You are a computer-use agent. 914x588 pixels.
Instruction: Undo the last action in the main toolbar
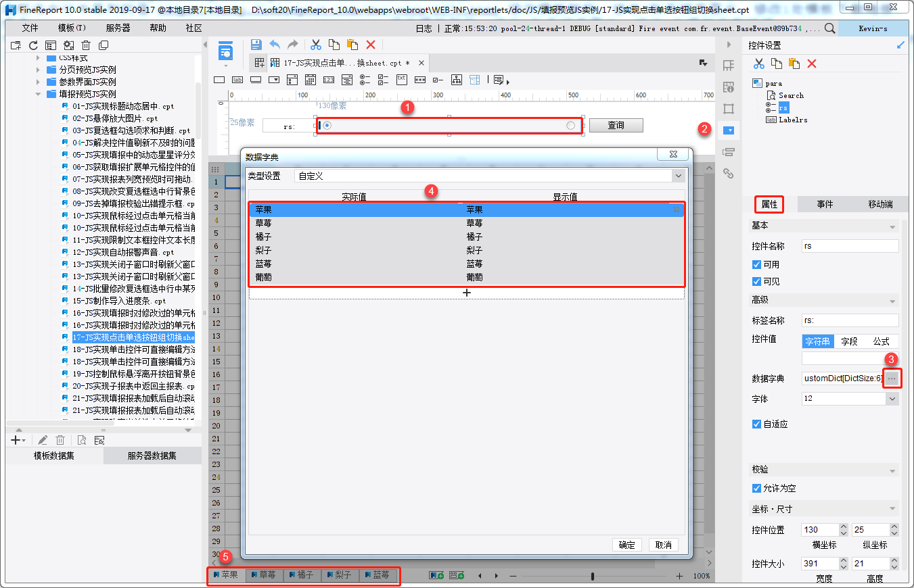(x=275, y=45)
